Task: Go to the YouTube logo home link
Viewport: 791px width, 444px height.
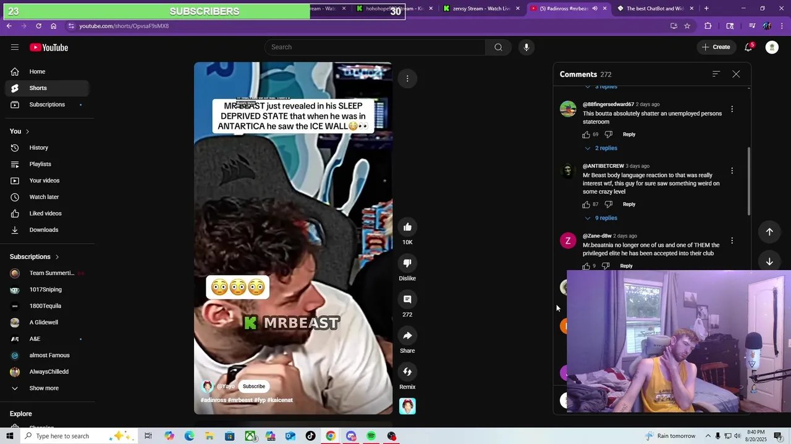Action: click(49, 47)
